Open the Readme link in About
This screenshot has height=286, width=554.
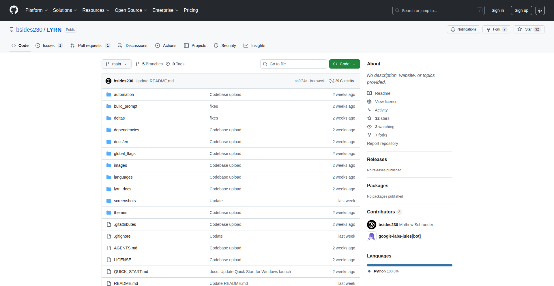click(379, 93)
